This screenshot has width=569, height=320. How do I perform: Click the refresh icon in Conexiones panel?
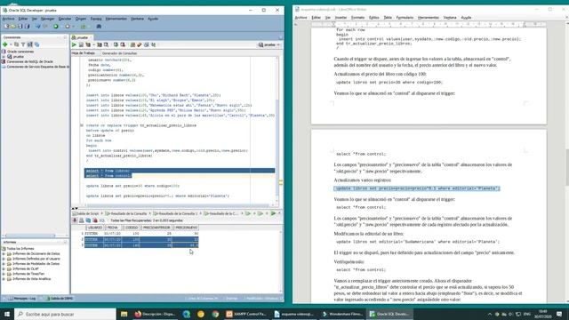tap(16, 44)
